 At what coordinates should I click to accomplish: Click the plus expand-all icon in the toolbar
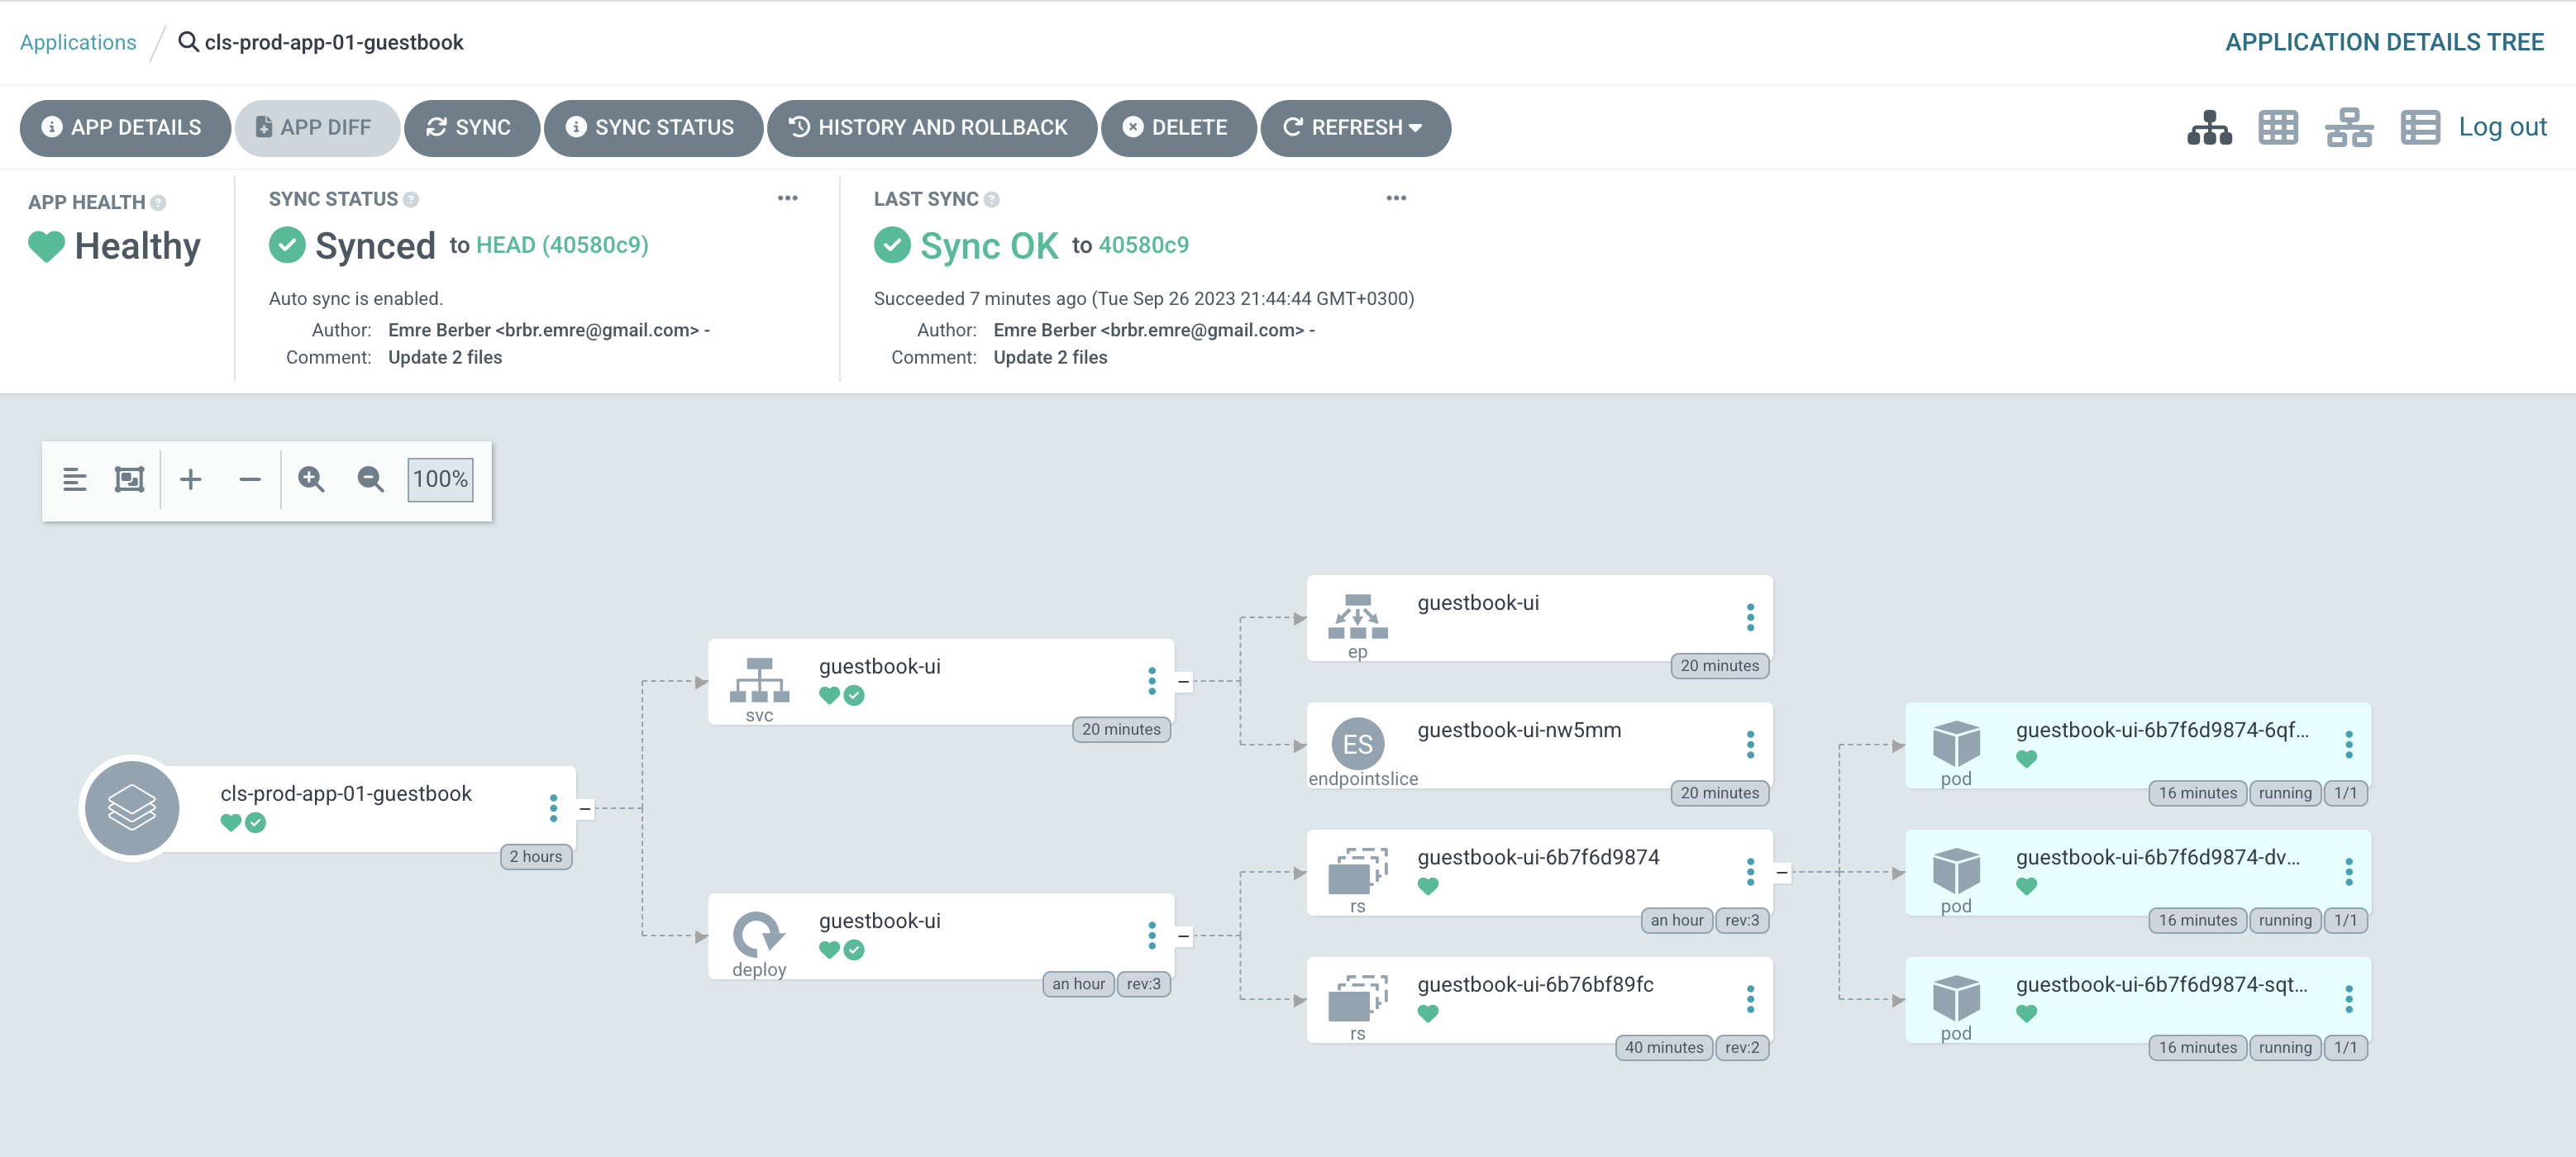[x=190, y=479]
